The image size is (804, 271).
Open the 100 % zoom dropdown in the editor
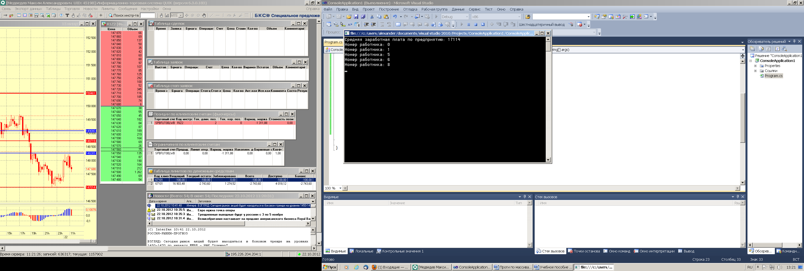340,188
